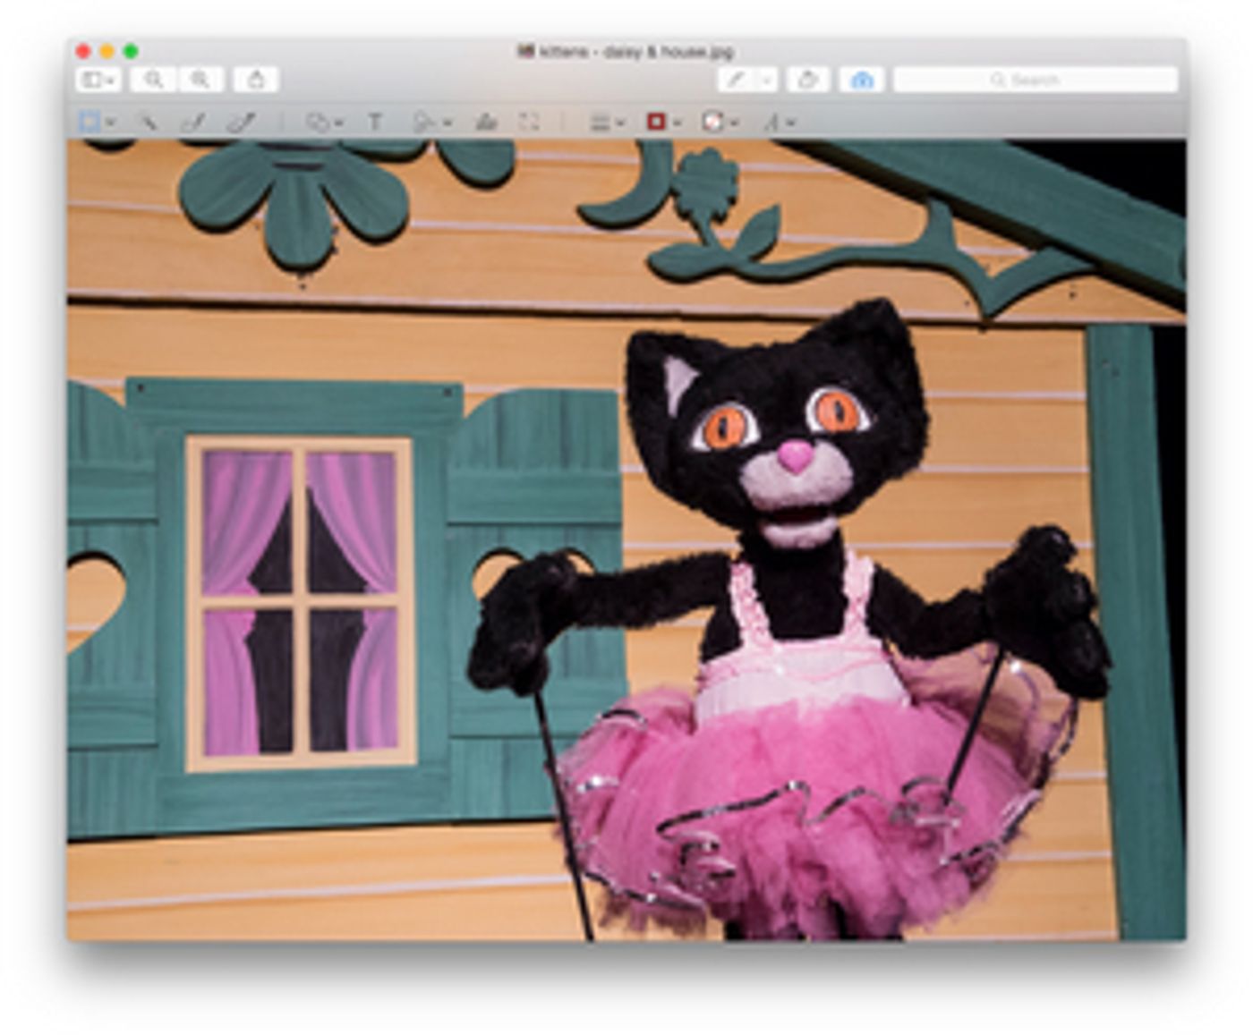Open the Text Style options
The image size is (1253, 1035).
777,121
